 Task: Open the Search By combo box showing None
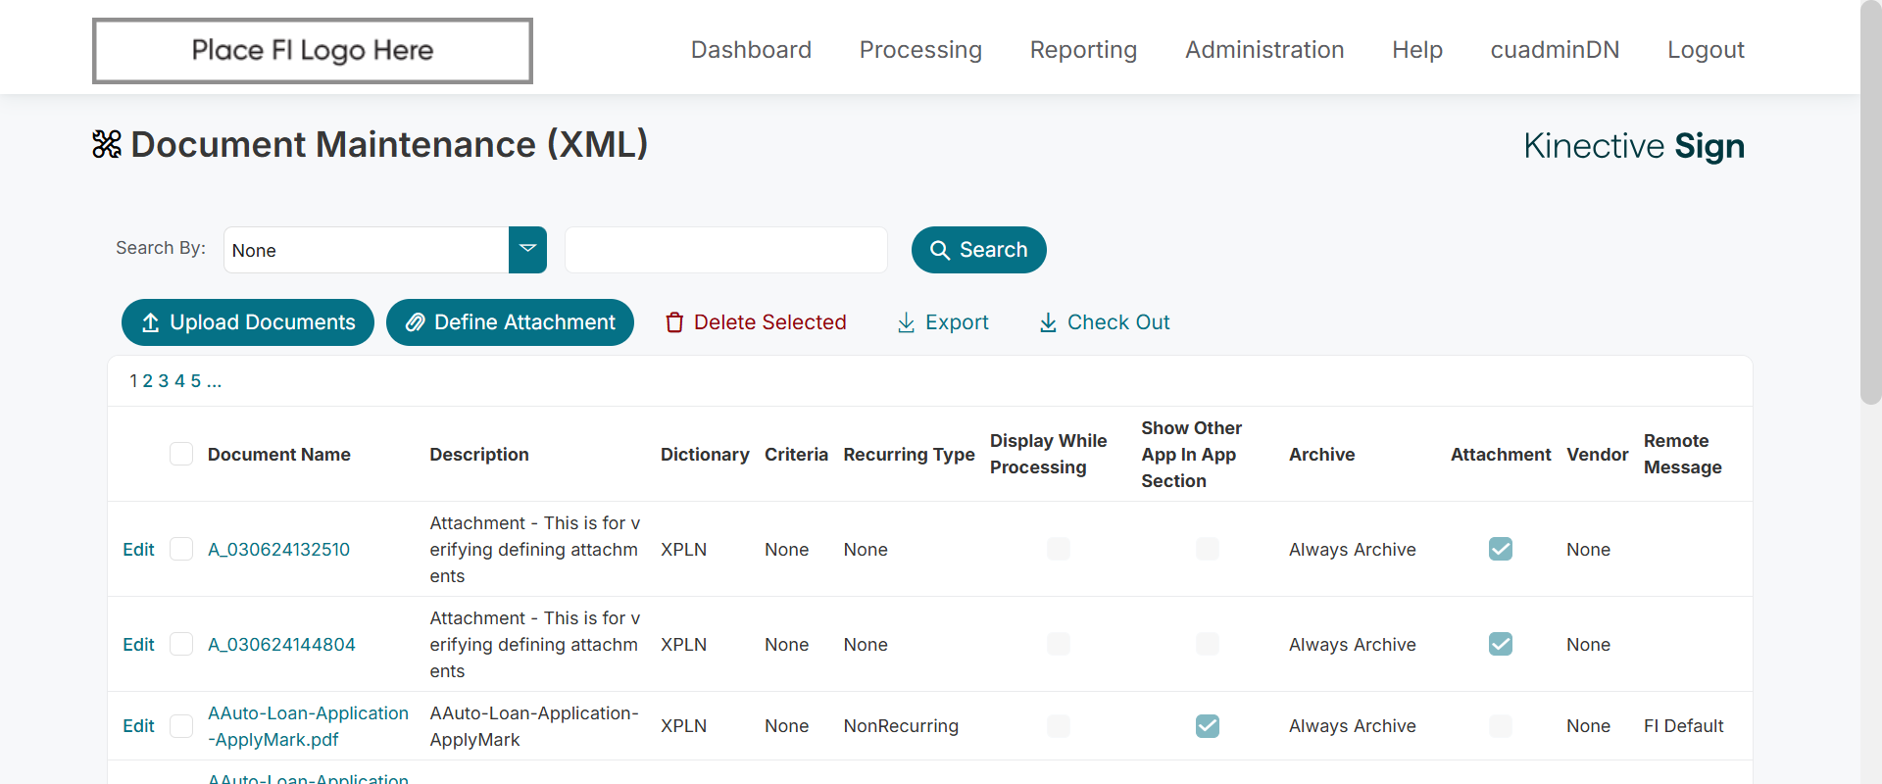tap(367, 250)
